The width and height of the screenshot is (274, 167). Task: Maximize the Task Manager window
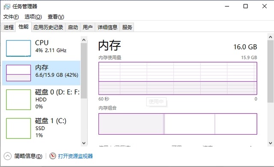pos(245,6)
